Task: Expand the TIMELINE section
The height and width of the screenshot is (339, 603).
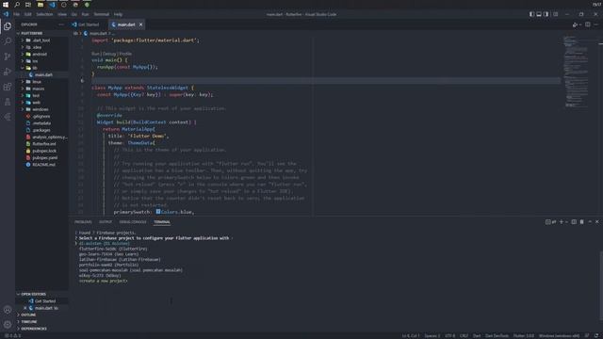Action: click(x=29, y=322)
